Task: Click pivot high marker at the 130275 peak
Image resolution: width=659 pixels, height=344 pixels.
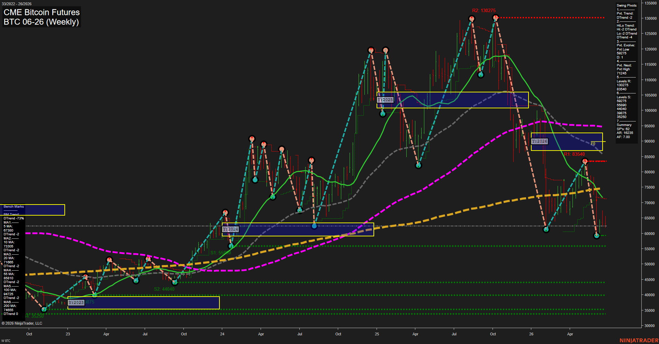Action: pos(495,17)
